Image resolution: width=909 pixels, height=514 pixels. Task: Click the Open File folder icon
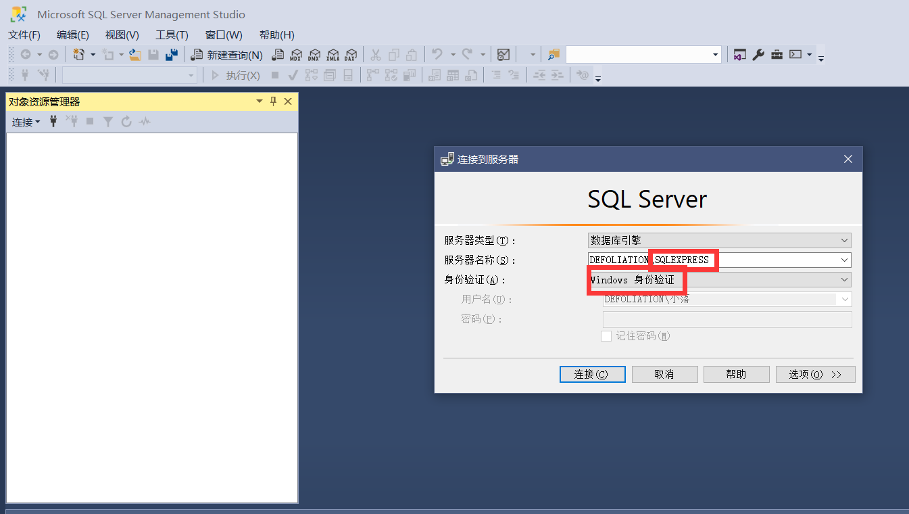[x=135, y=55]
